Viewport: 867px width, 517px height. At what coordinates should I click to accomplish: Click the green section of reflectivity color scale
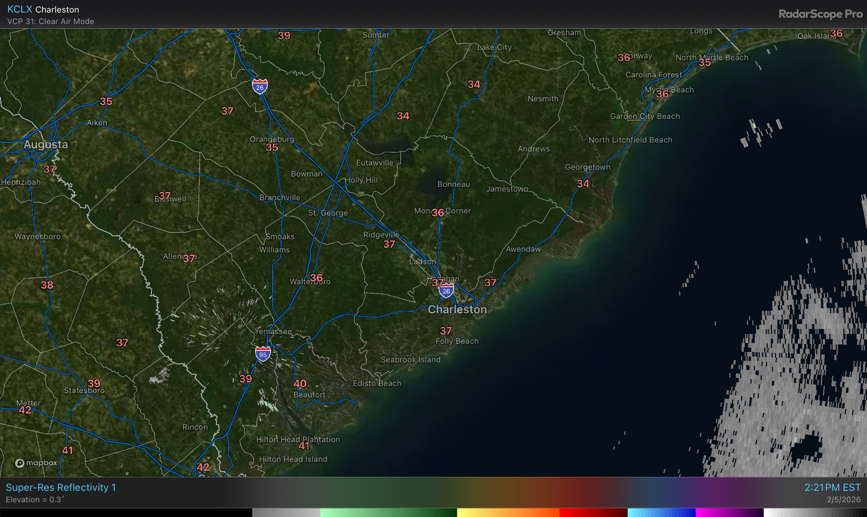click(388, 512)
